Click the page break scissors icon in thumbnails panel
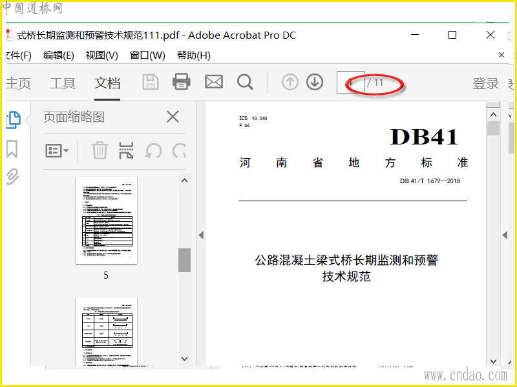The image size is (517, 387). pos(126,151)
